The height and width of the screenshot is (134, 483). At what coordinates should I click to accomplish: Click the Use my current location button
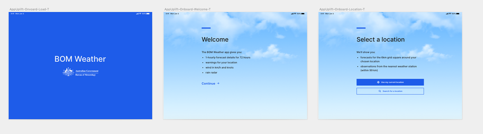(390, 82)
